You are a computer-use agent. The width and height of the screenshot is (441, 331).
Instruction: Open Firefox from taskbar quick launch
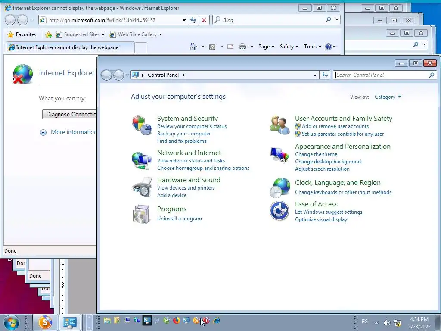tap(176, 320)
